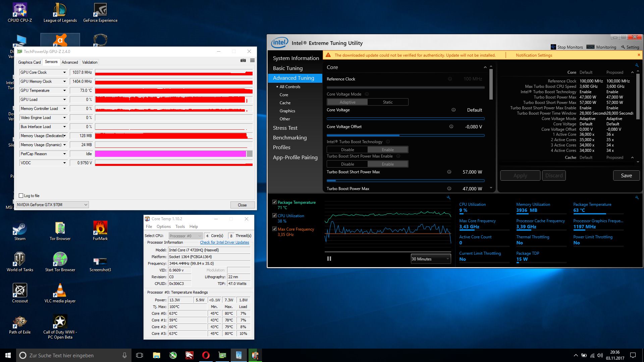The width and height of the screenshot is (644, 362).
Task: Pause the XTU monitoring graph
Action: 329,258
